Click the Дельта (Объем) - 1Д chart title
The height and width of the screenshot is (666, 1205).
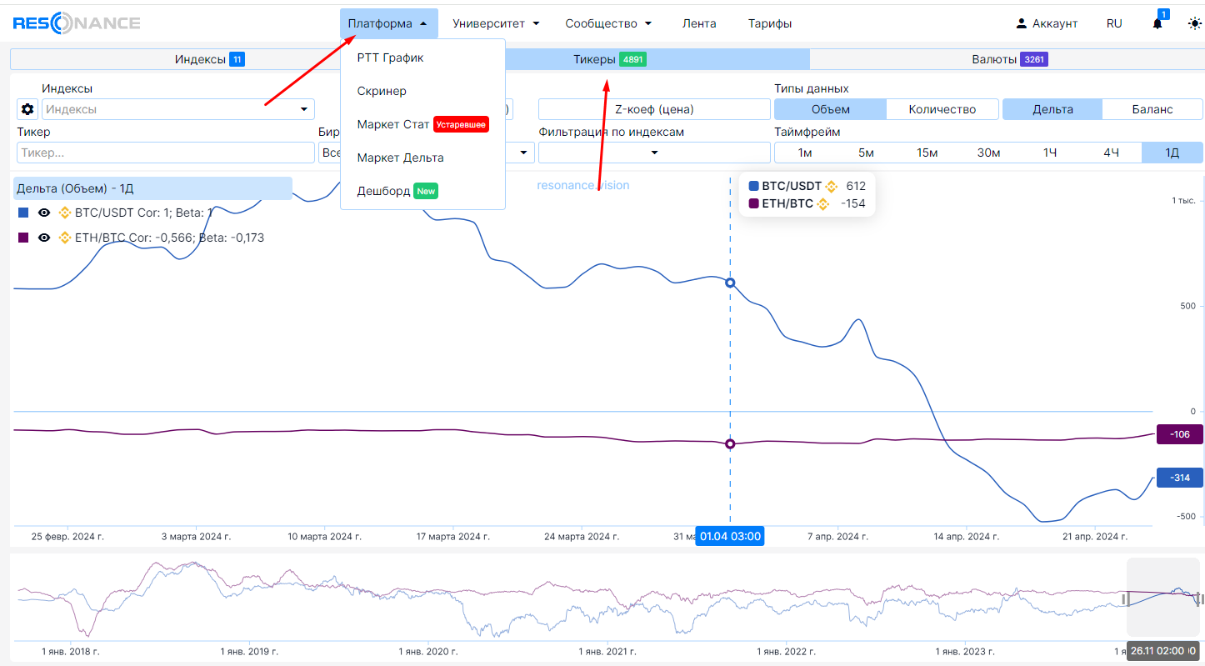[152, 188]
